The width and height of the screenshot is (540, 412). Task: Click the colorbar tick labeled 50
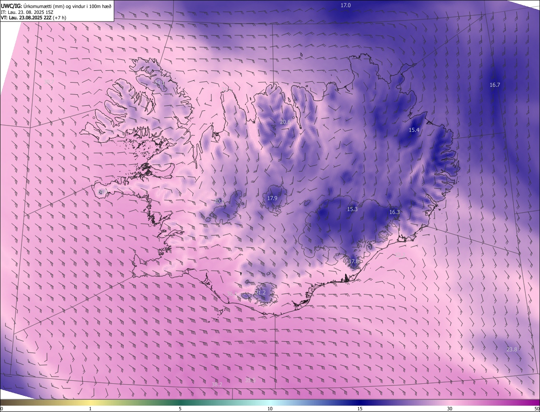(537, 409)
